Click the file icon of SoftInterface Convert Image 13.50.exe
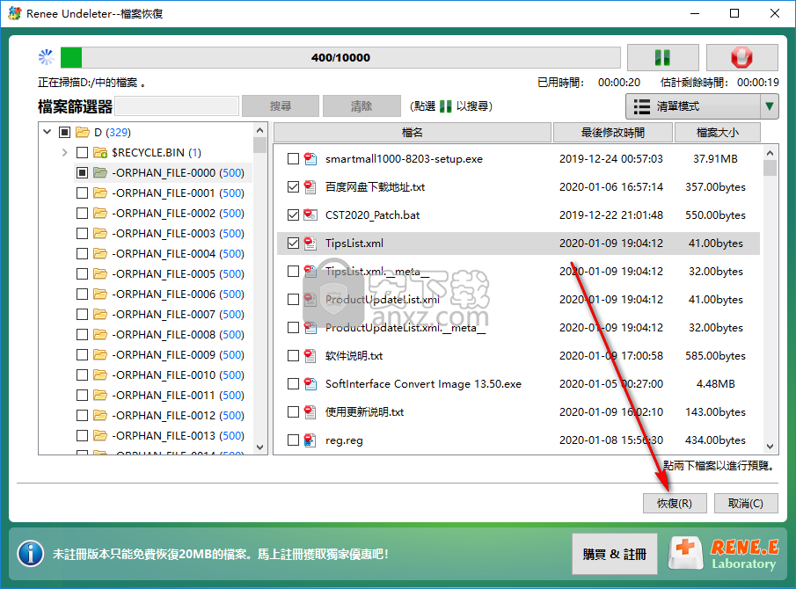The image size is (796, 589). tap(310, 384)
